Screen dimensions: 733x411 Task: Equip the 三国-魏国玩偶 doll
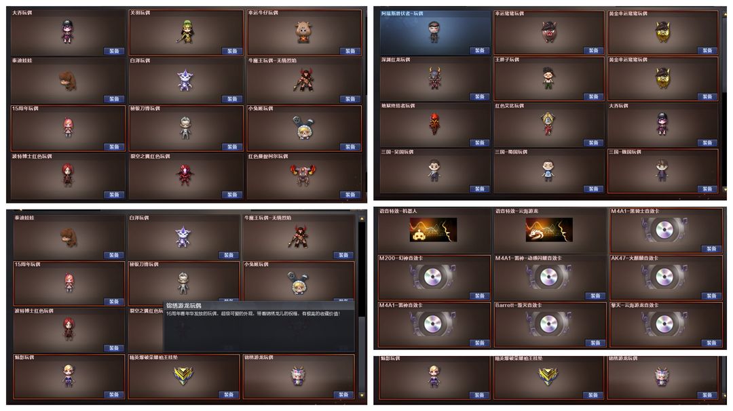point(707,189)
